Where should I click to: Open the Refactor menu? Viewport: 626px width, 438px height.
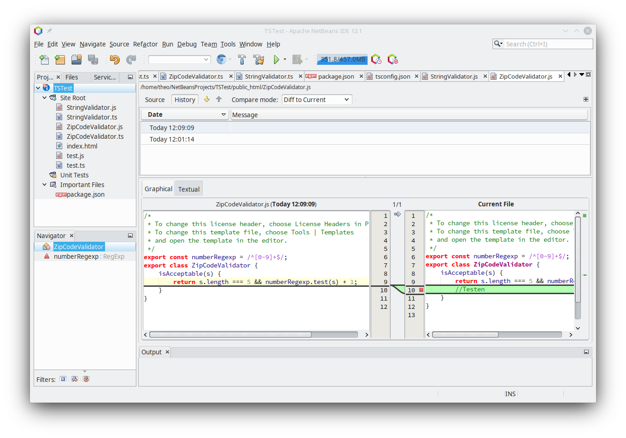[145, 44]
